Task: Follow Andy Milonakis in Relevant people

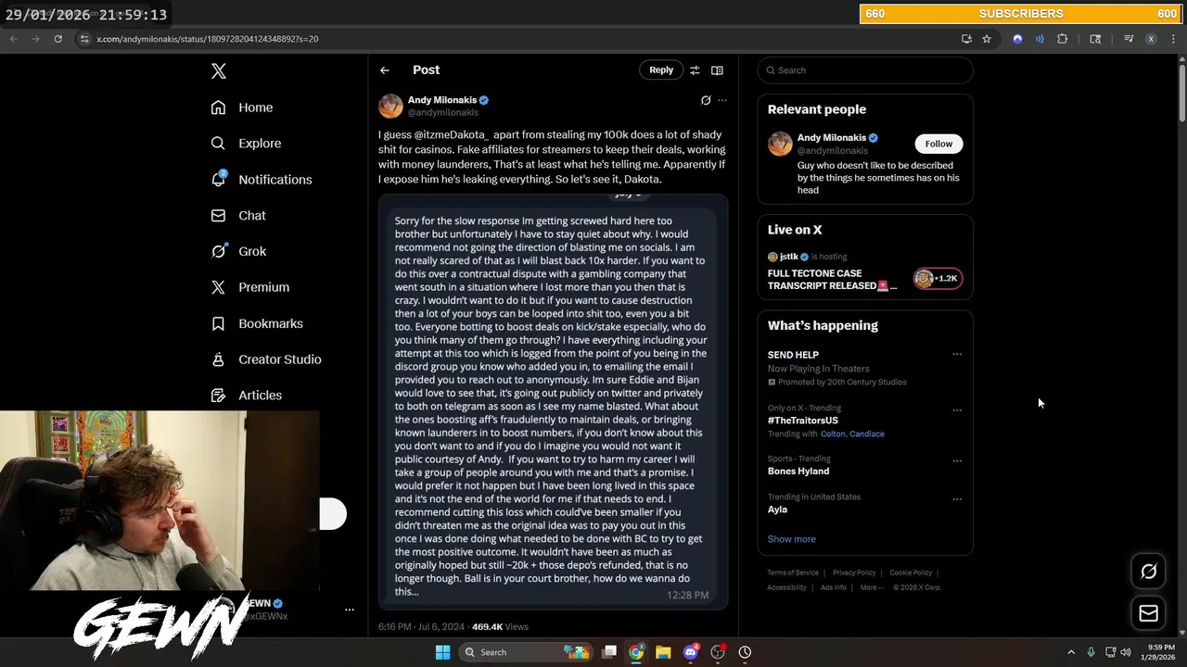Action: click(938, 144)
